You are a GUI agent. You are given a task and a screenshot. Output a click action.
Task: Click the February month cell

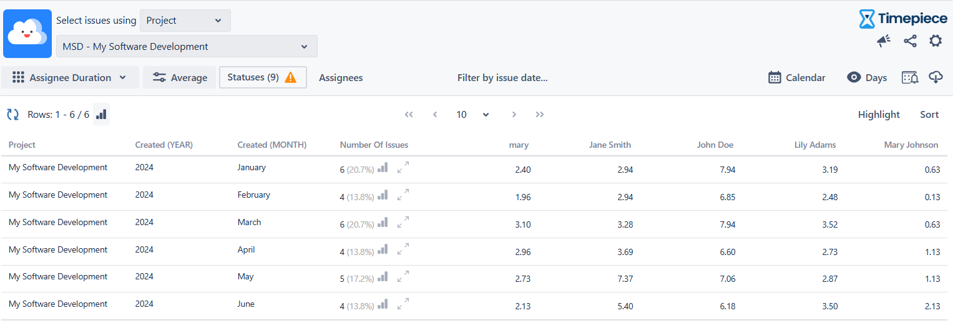(254, 195)
